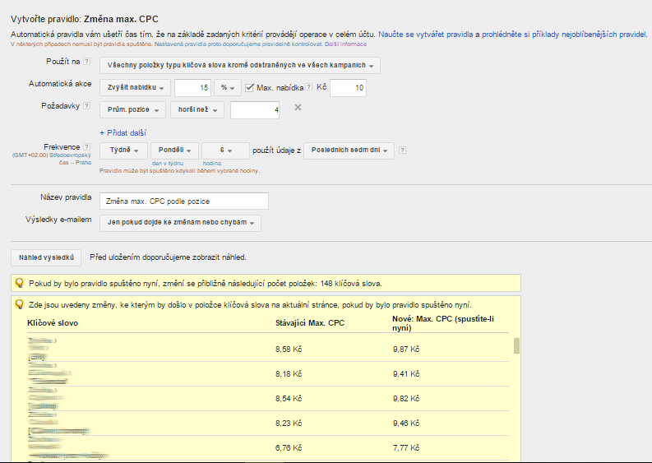Click the 8,18 Kč current CPC value
The height and width of the screenshot is (463, 652).
[x=289, y=373]
